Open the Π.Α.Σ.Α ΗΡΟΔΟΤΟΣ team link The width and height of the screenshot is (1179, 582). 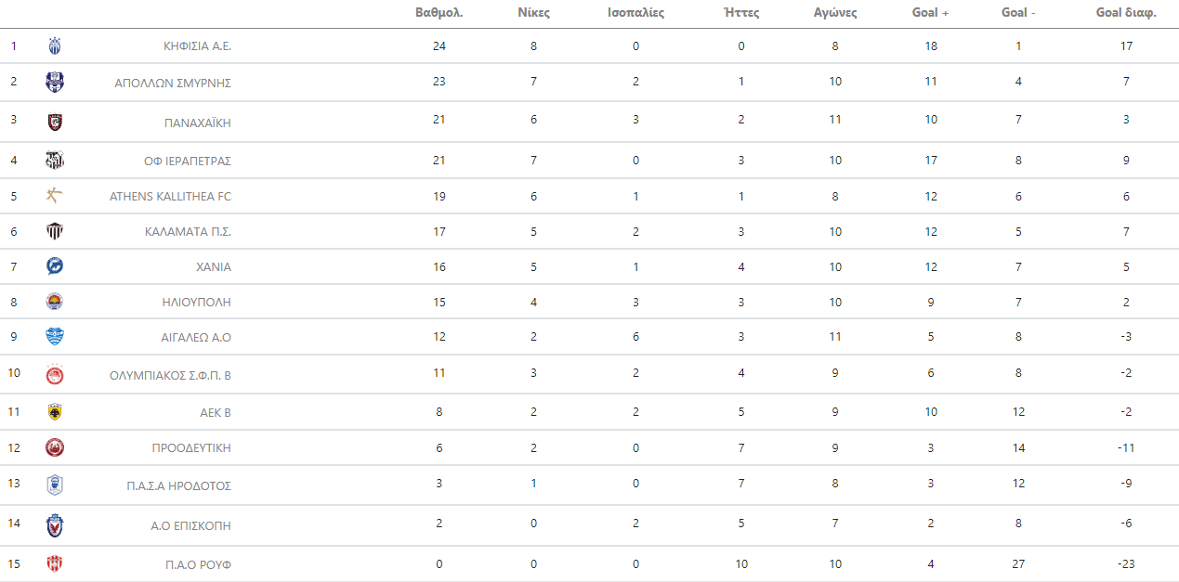[178, 485]
